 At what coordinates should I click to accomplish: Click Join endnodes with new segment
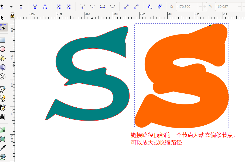pos(59,7)
